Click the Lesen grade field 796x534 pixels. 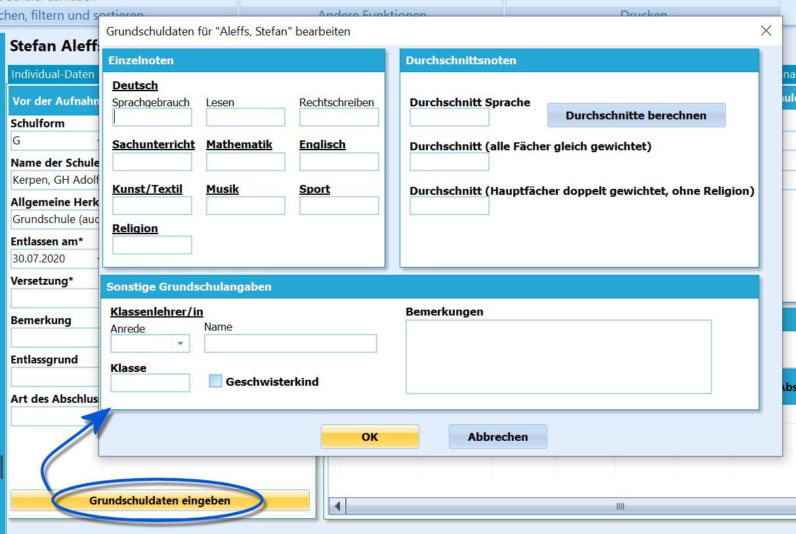coord(245,117)
